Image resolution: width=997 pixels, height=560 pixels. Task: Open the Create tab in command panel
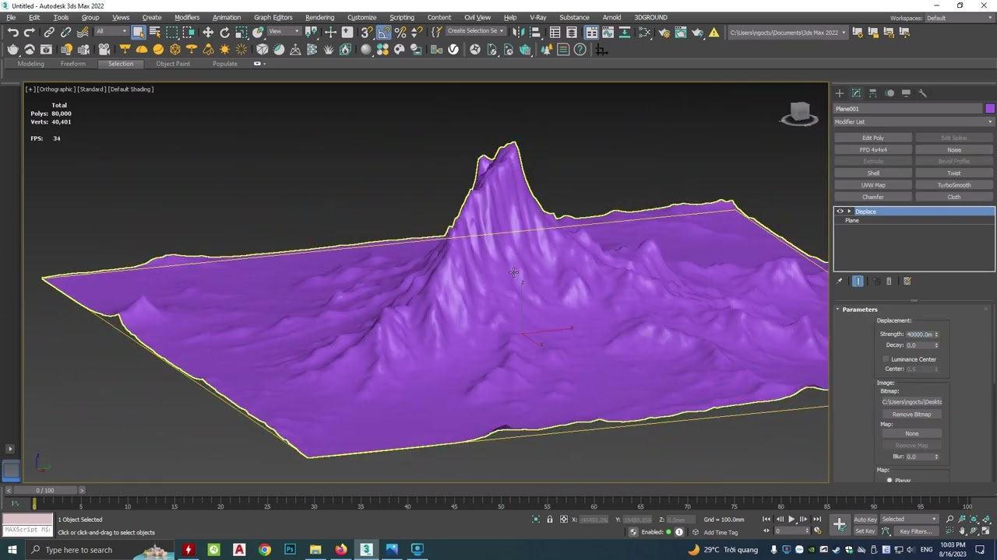[x=840, y=93]
